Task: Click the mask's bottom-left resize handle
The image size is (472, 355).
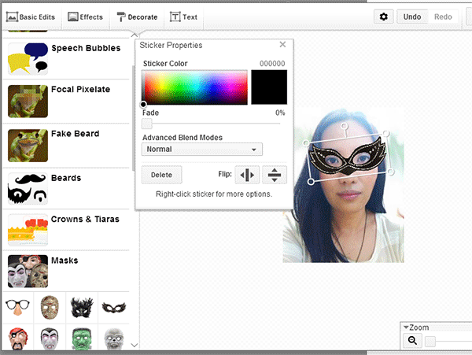Action: pyautogui.click(x=312, y=182)
